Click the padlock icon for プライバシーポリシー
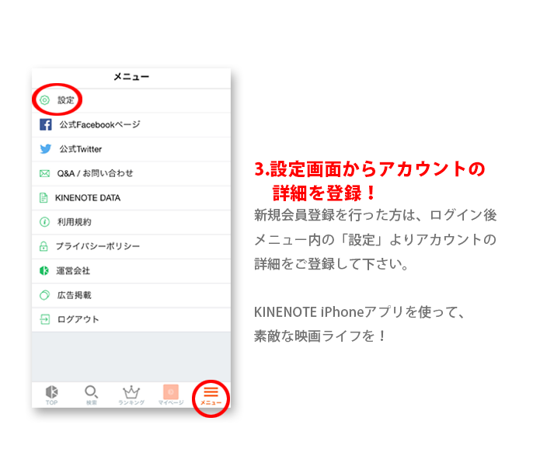Viewport: 540px width, 466px height. [44, 246]
